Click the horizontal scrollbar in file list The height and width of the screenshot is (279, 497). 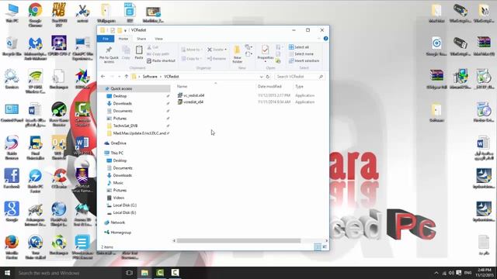pos(238,241)
